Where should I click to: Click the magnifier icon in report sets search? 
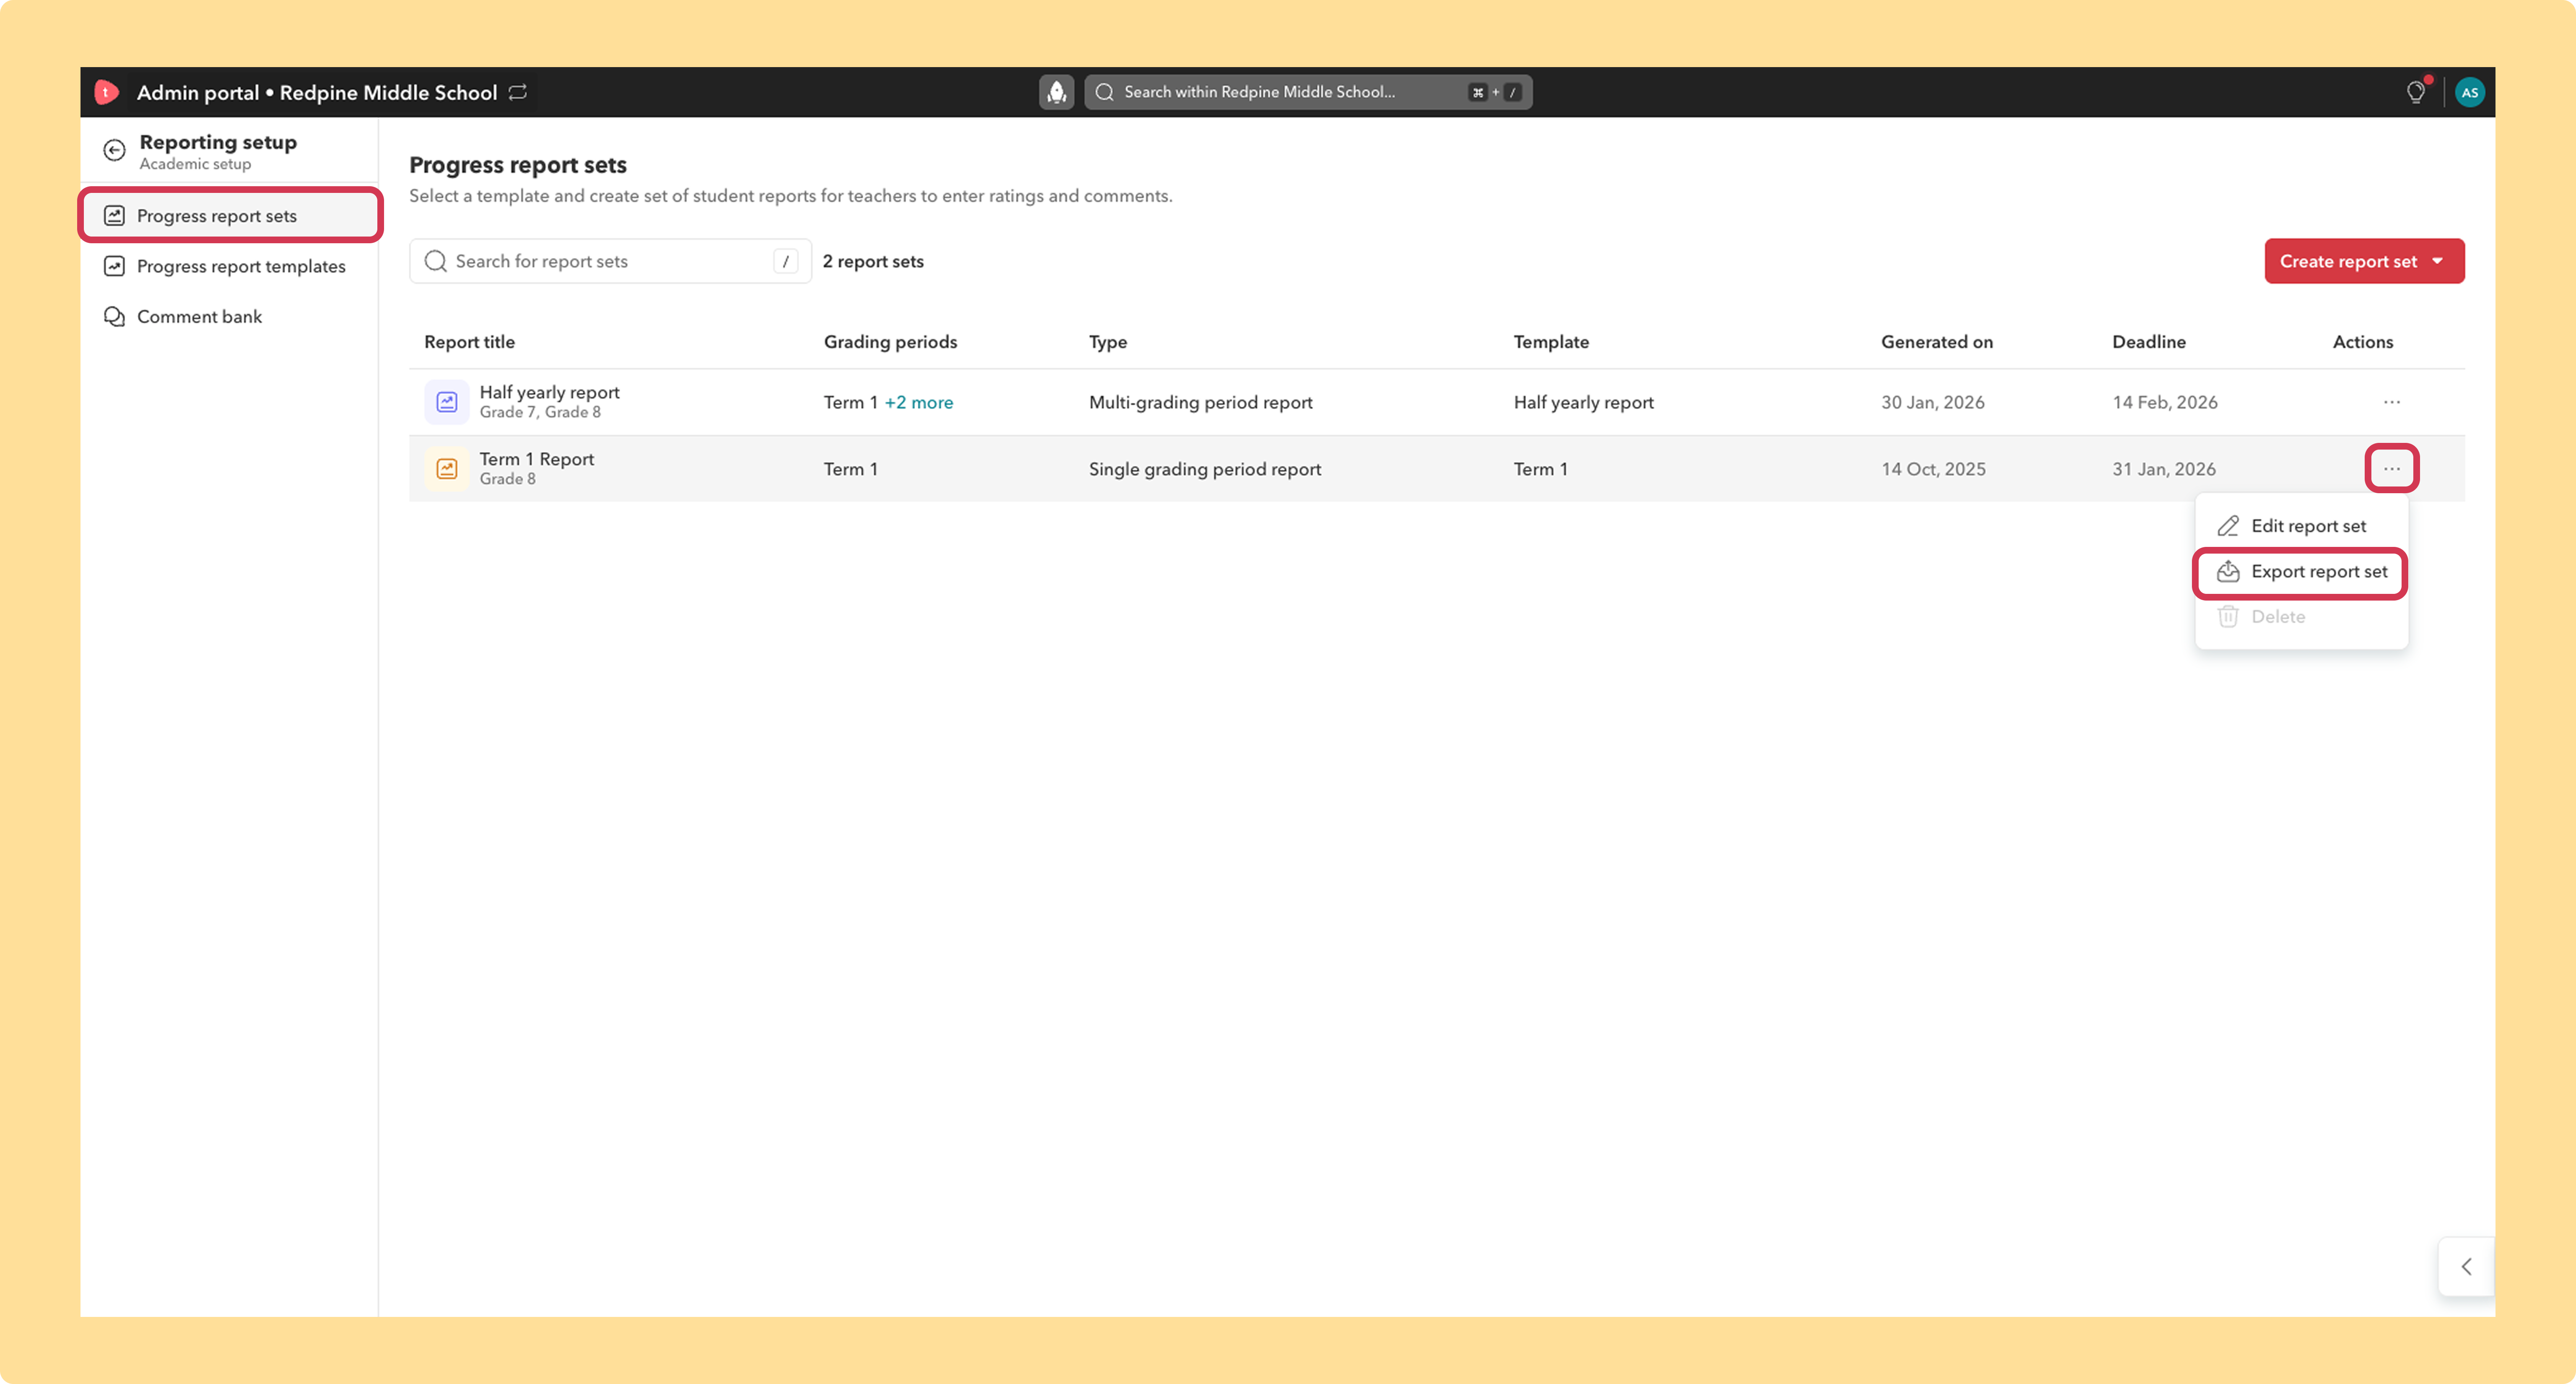[x=436, y=261]
